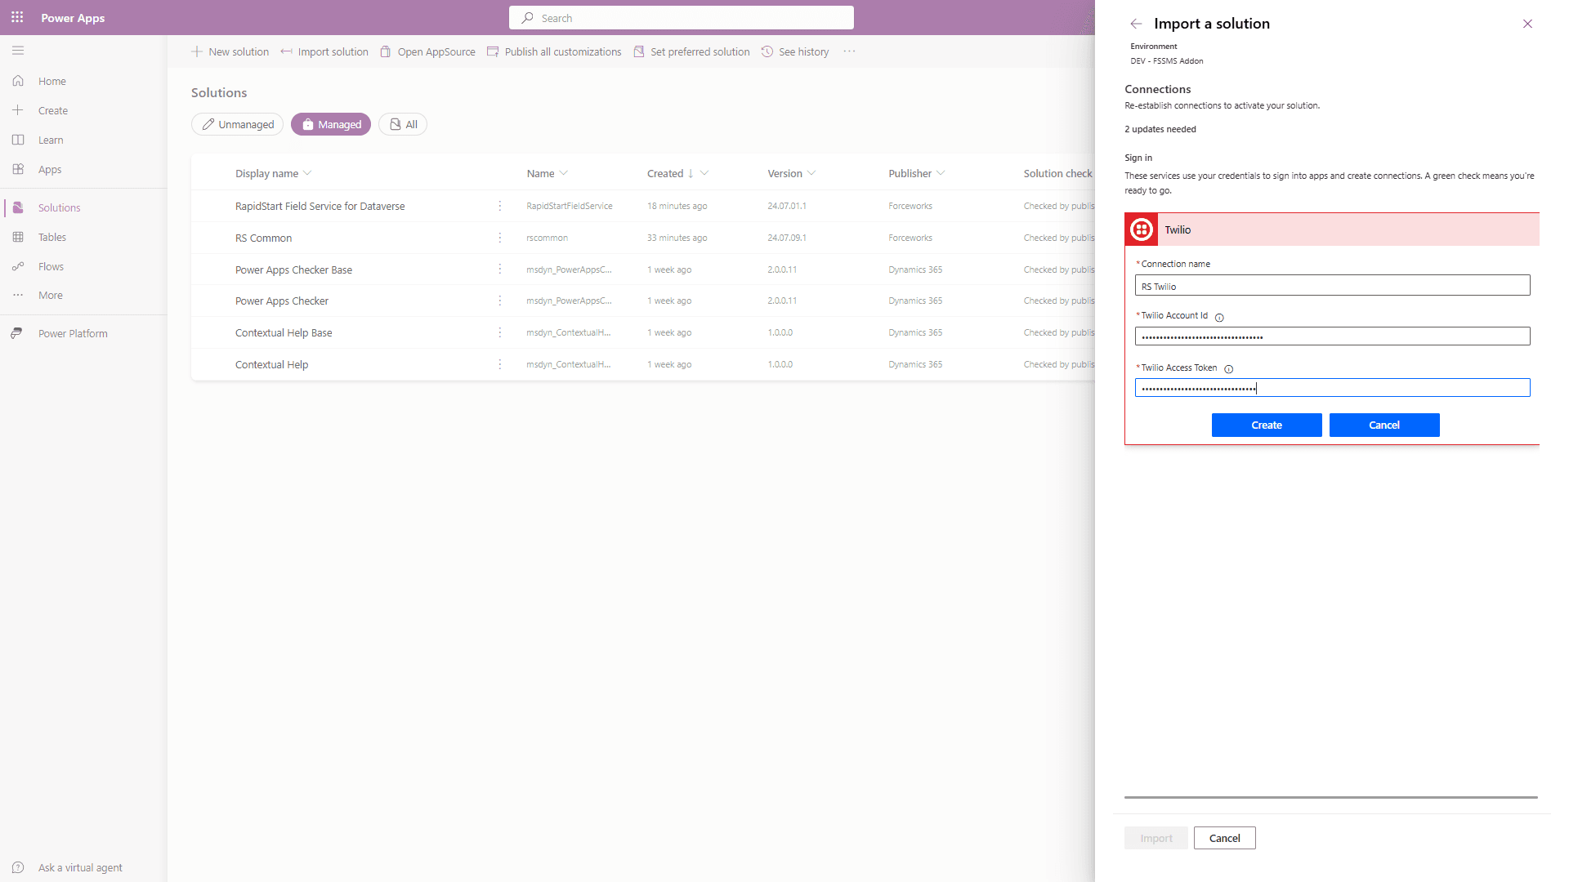Enable the Managed solutions filter

coord(331,124)
